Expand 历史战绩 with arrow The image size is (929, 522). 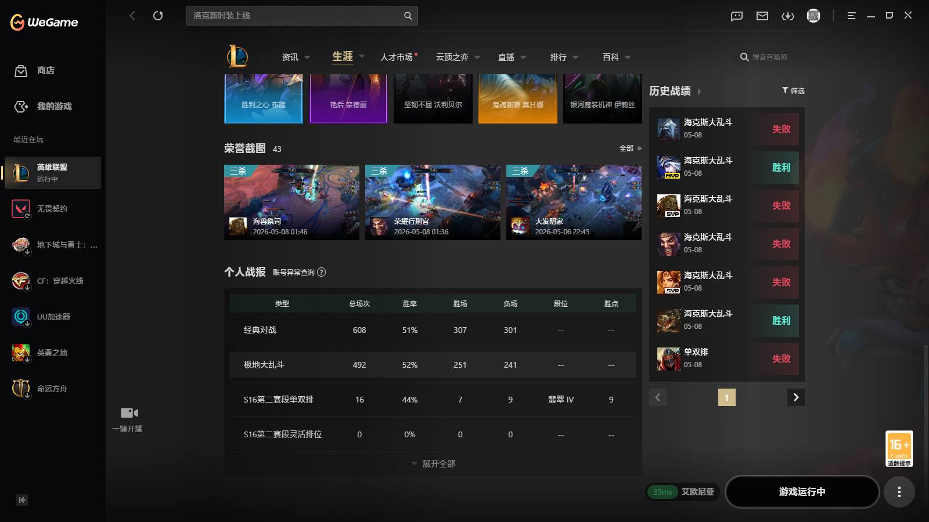pos(699,92)
